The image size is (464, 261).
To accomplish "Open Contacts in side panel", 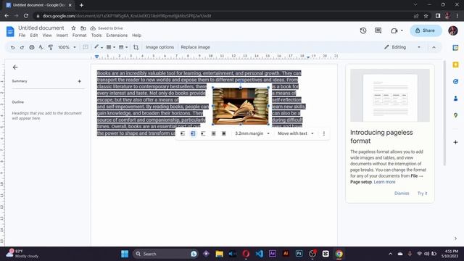I will (x=455, y=99).
